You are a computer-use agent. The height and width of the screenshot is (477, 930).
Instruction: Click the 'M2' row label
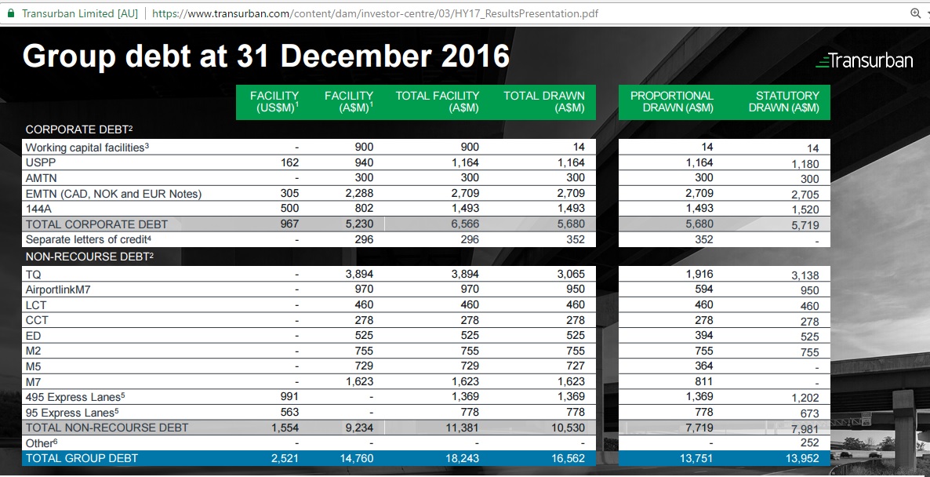tap(33, 351)
